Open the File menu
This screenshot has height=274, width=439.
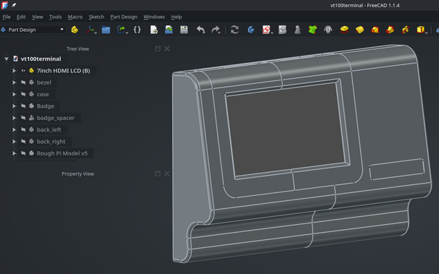click(7, 17)
